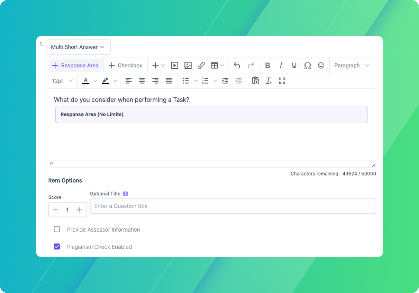Add a Response Area to the question
Image resolution: width=419 pixels, height=293 pixels.
click(75, 65)
